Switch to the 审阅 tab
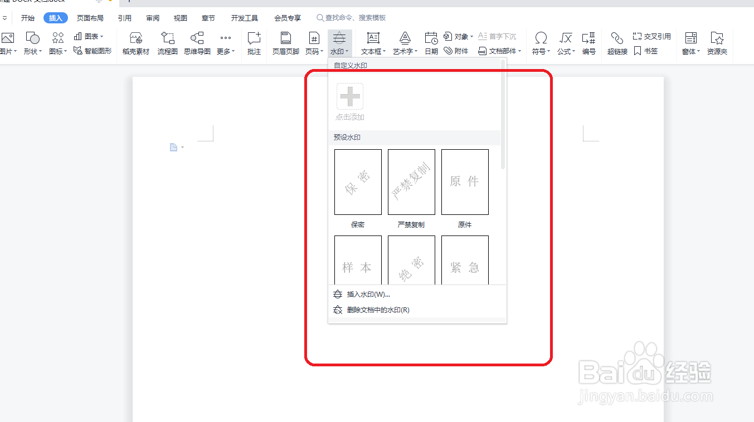The image size is (754, 422). [153, 18]
